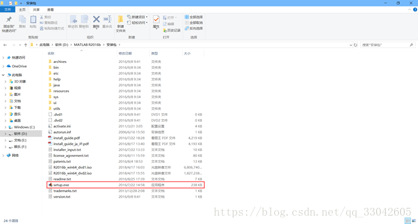Image resolution: width=418 pixels, height=224 pixels.
Task: Expand Windows (C:) drive node
Action: (5, 127)
